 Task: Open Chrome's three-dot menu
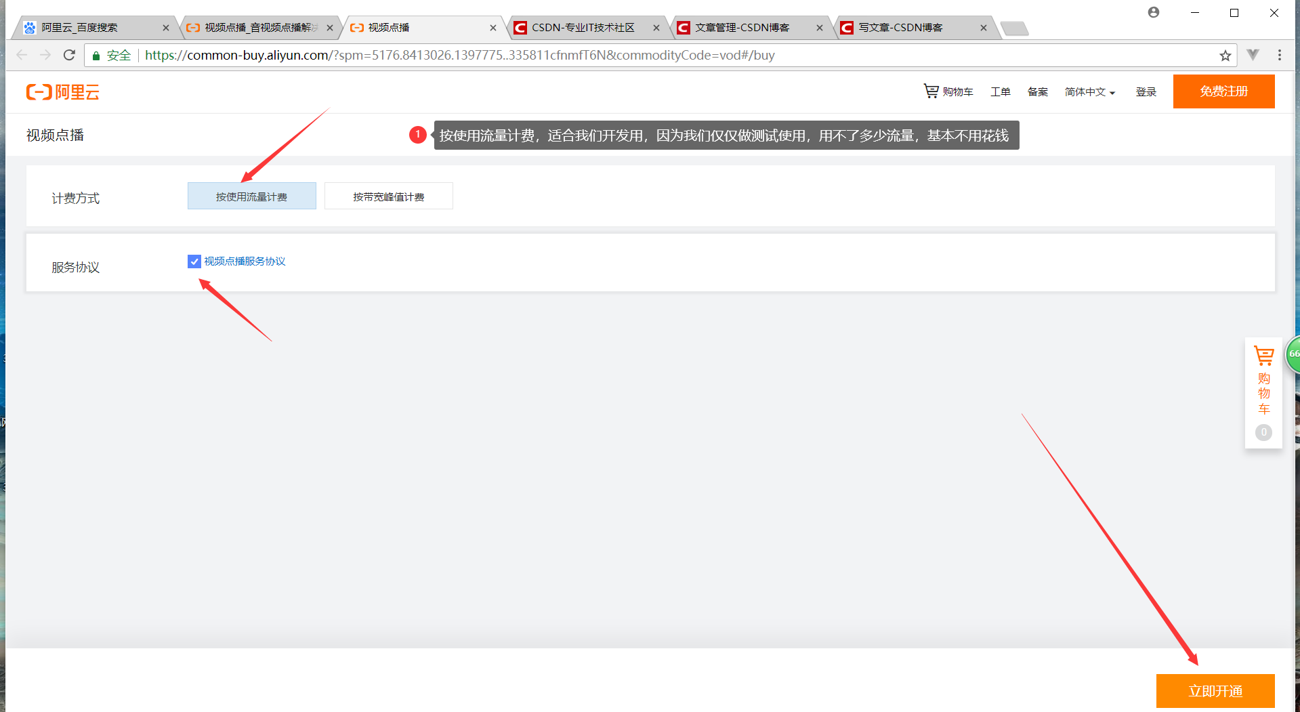[x=1279, y=55]
